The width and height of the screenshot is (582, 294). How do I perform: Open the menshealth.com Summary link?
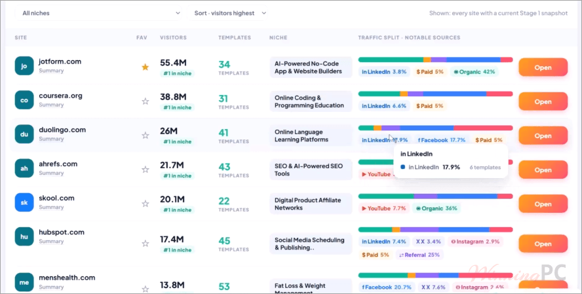pyautogui.click(x=51, y=287)
